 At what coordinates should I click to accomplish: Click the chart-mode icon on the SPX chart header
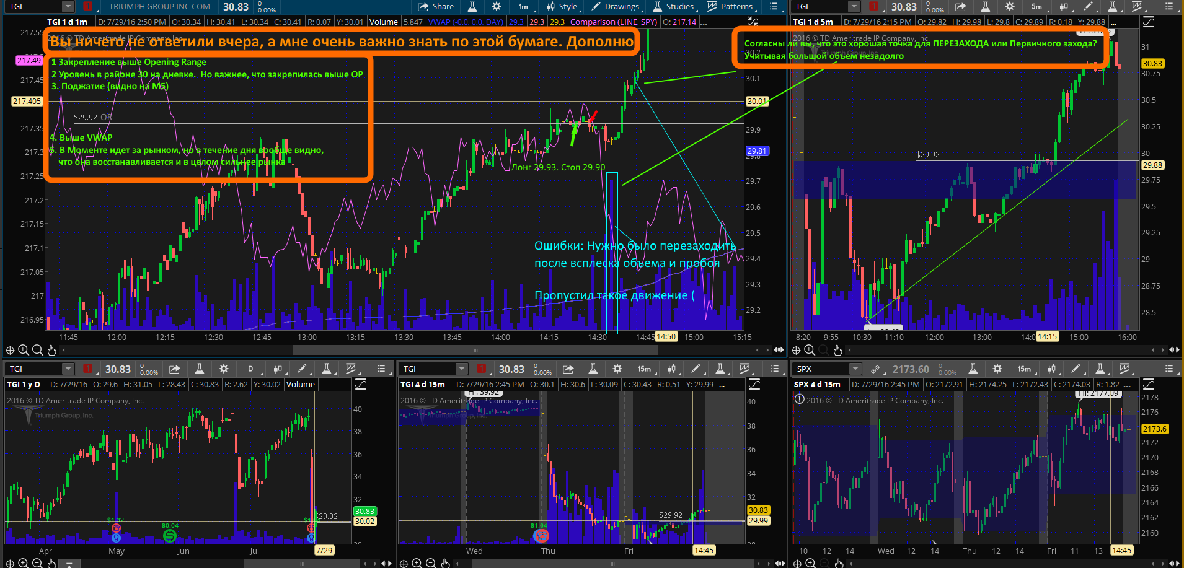click(1148, 384)
